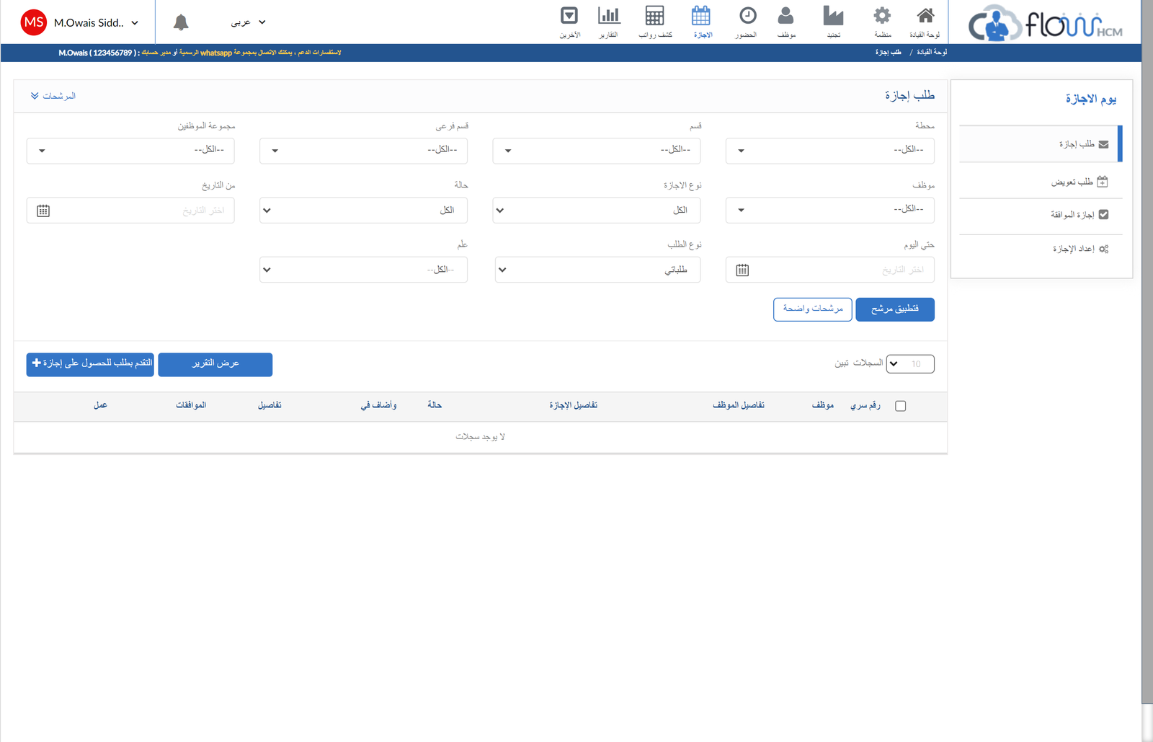Image resolution: width=1153 pixels, height=742 pixels.
Task: Click the حتى اليوم date input field
Action: tap(840, 270)
